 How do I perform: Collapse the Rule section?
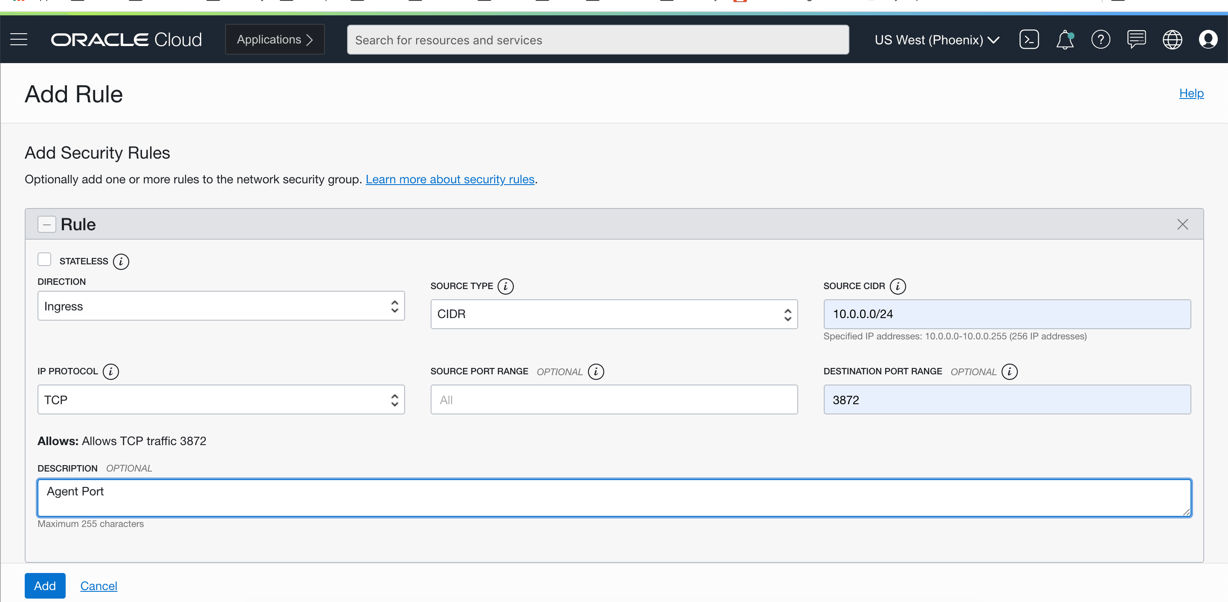point(47,225)
